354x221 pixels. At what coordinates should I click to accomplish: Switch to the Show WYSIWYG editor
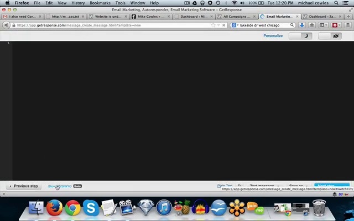pyautogui.click(x=60, y=186)
